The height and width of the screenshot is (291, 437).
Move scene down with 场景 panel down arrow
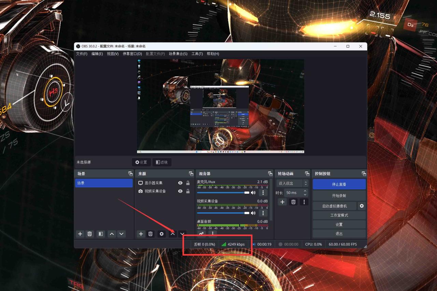(122, 234)
